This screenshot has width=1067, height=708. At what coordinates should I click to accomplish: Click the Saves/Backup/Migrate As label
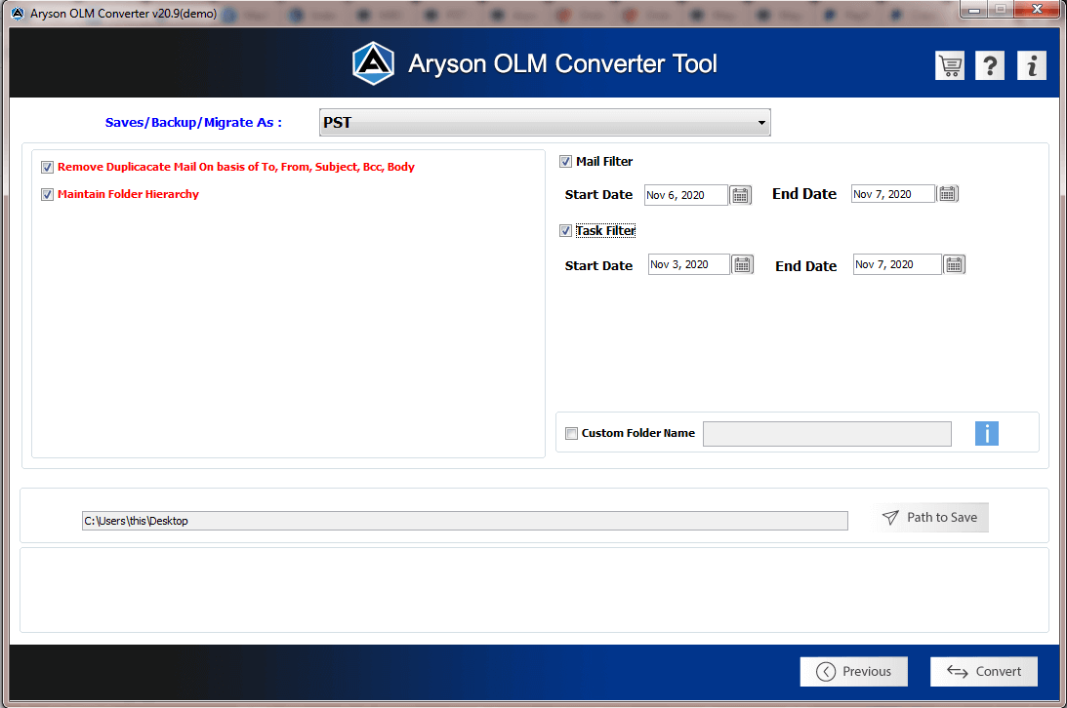(193, 122)
